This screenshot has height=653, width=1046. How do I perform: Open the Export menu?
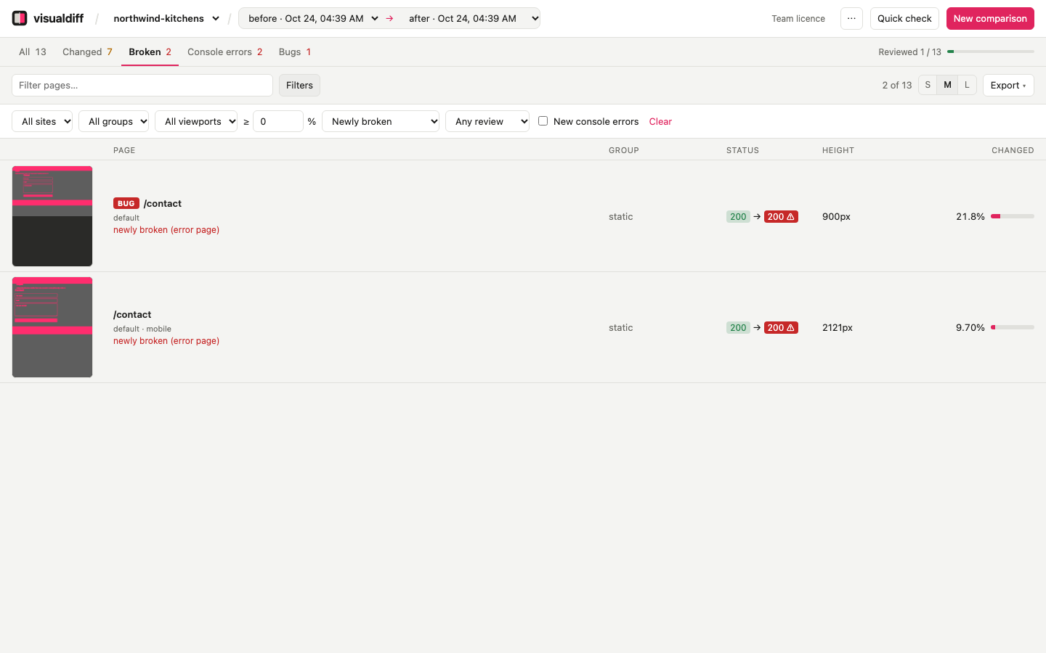tap(1008, 85)
